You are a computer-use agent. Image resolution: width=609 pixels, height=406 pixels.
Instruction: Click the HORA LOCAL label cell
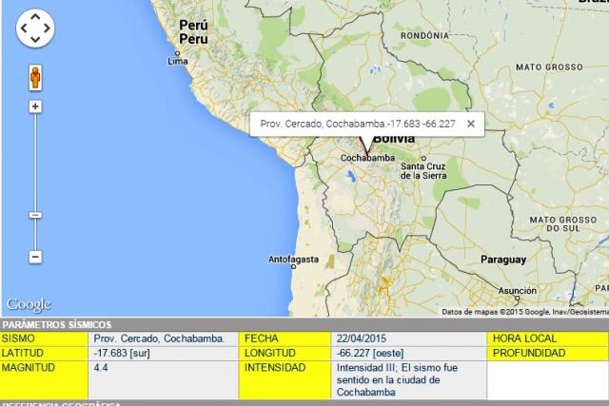click(x=548, y=338)
